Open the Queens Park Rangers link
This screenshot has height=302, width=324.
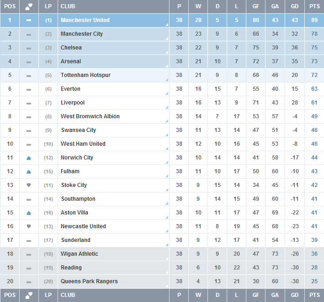pos(89,281)
